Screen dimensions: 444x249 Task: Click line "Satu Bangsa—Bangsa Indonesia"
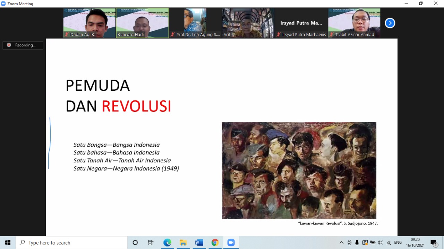[117, 145]
